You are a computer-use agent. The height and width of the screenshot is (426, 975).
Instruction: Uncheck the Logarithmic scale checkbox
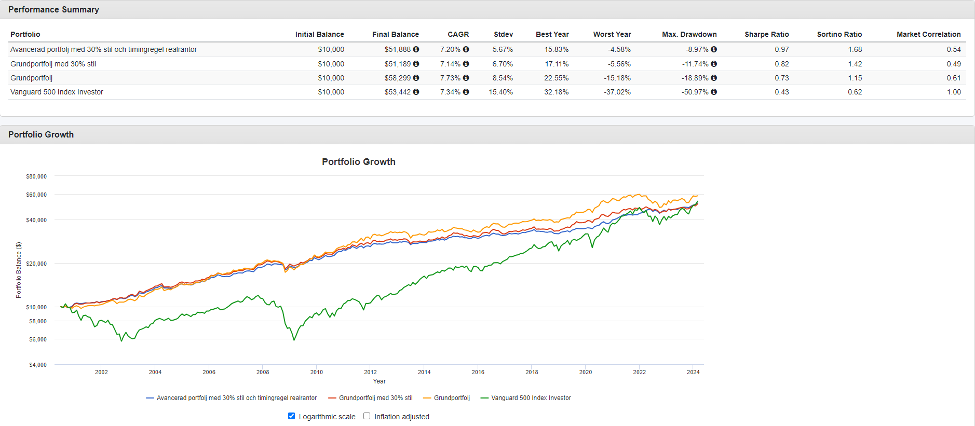[291, 416]
